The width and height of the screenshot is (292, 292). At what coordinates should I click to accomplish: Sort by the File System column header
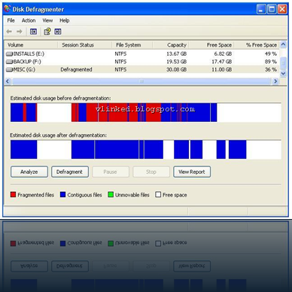pyautogui.click(x=132, y=45)
